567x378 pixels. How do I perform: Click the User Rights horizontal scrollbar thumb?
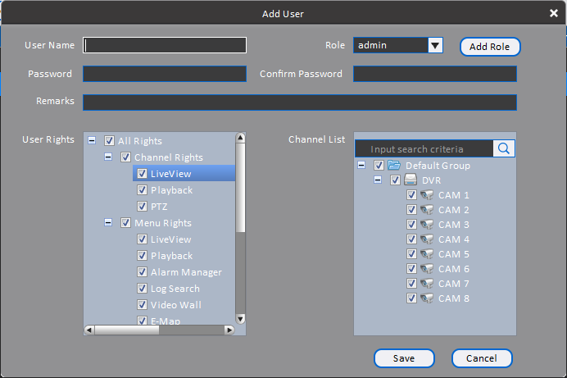(x=126, y=330)
